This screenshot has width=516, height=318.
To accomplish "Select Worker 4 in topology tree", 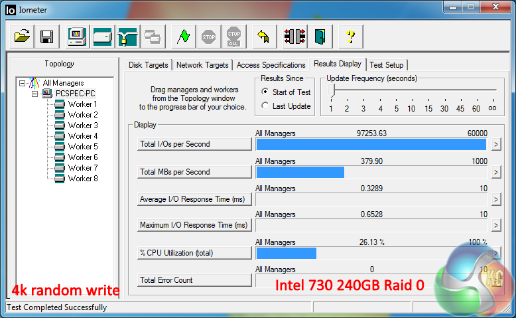I will [83, 136].
